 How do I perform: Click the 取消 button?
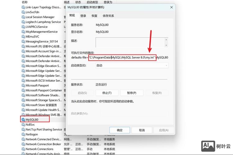point(142,130)
